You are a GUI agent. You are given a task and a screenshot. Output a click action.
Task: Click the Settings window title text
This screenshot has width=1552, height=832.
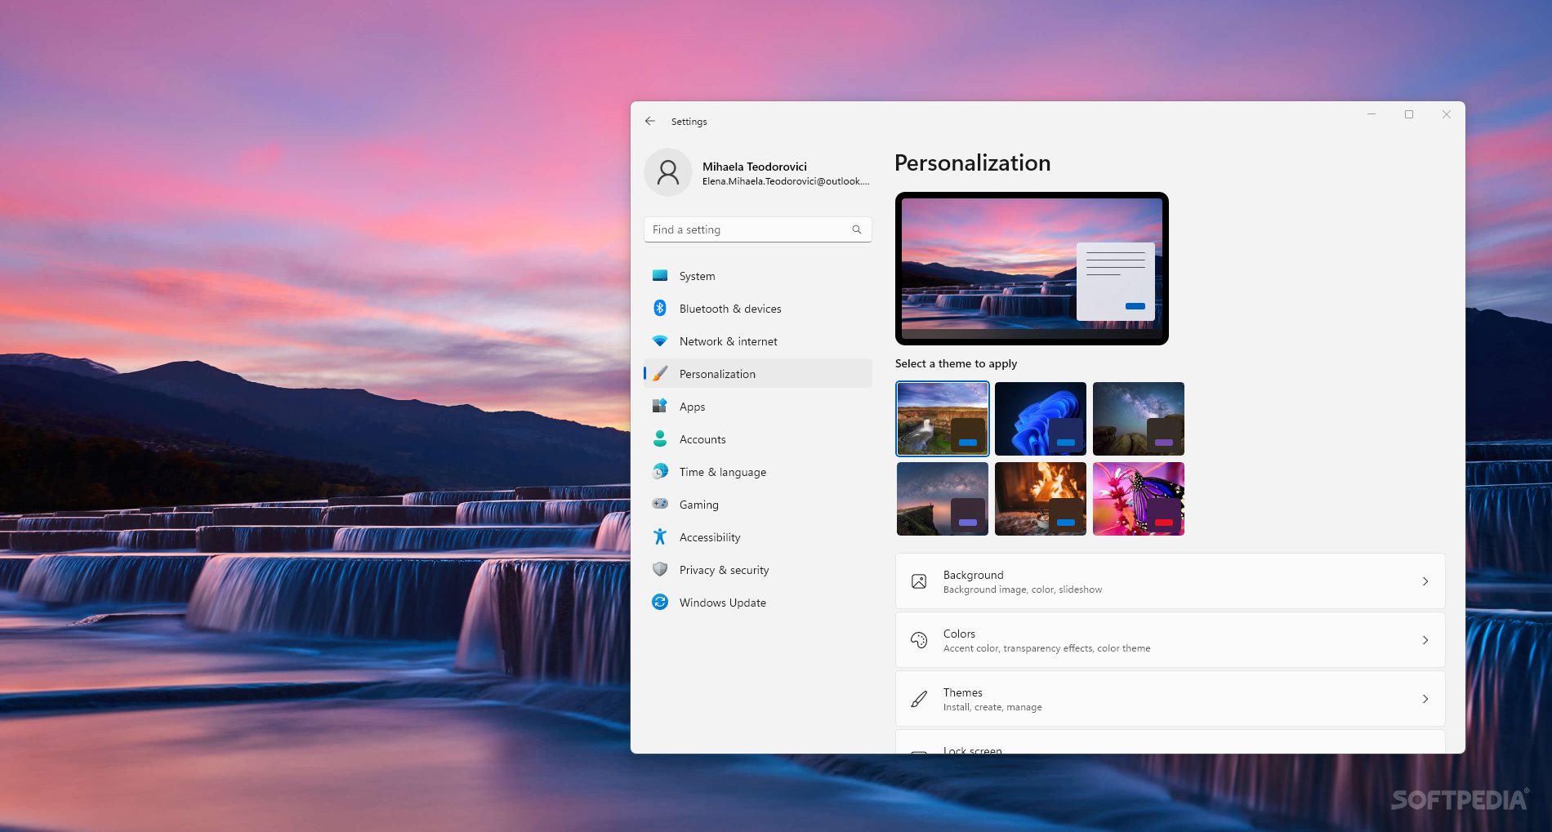pos(689,122)
